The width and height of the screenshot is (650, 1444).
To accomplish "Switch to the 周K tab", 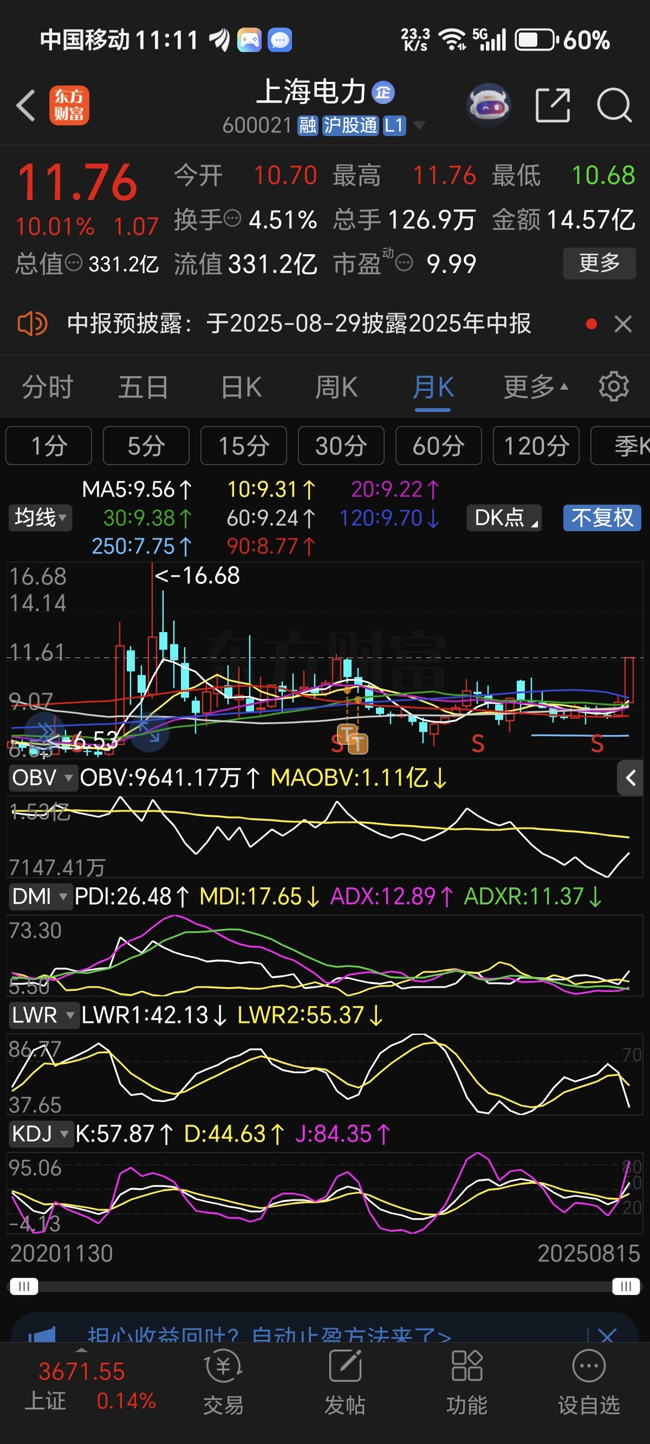I will tap(336, 387).
